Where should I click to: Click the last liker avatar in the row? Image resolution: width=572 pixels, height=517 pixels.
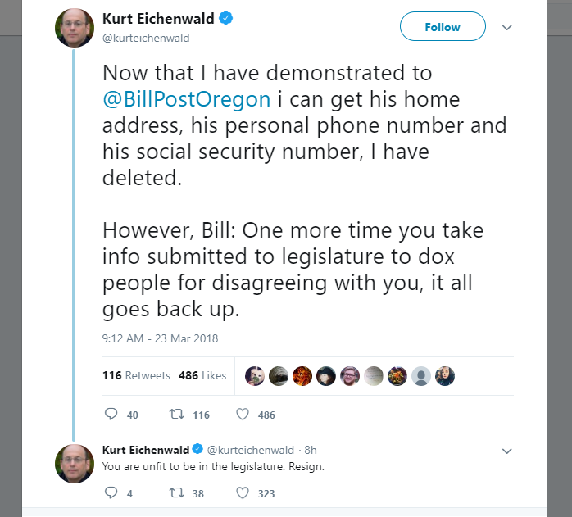(x=445, y=376)
